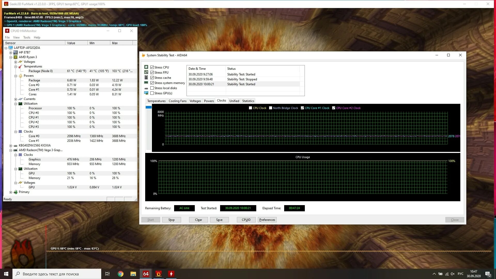Show hidden tray icons chevron
This screenshot has width=496, height=279.
(x=434, y=274)
